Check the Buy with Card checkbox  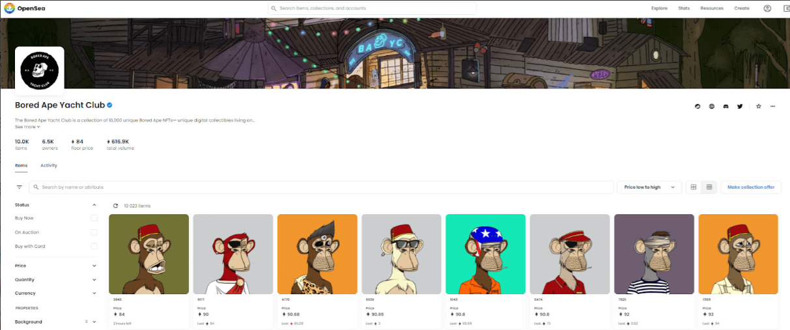coord(94,246)
